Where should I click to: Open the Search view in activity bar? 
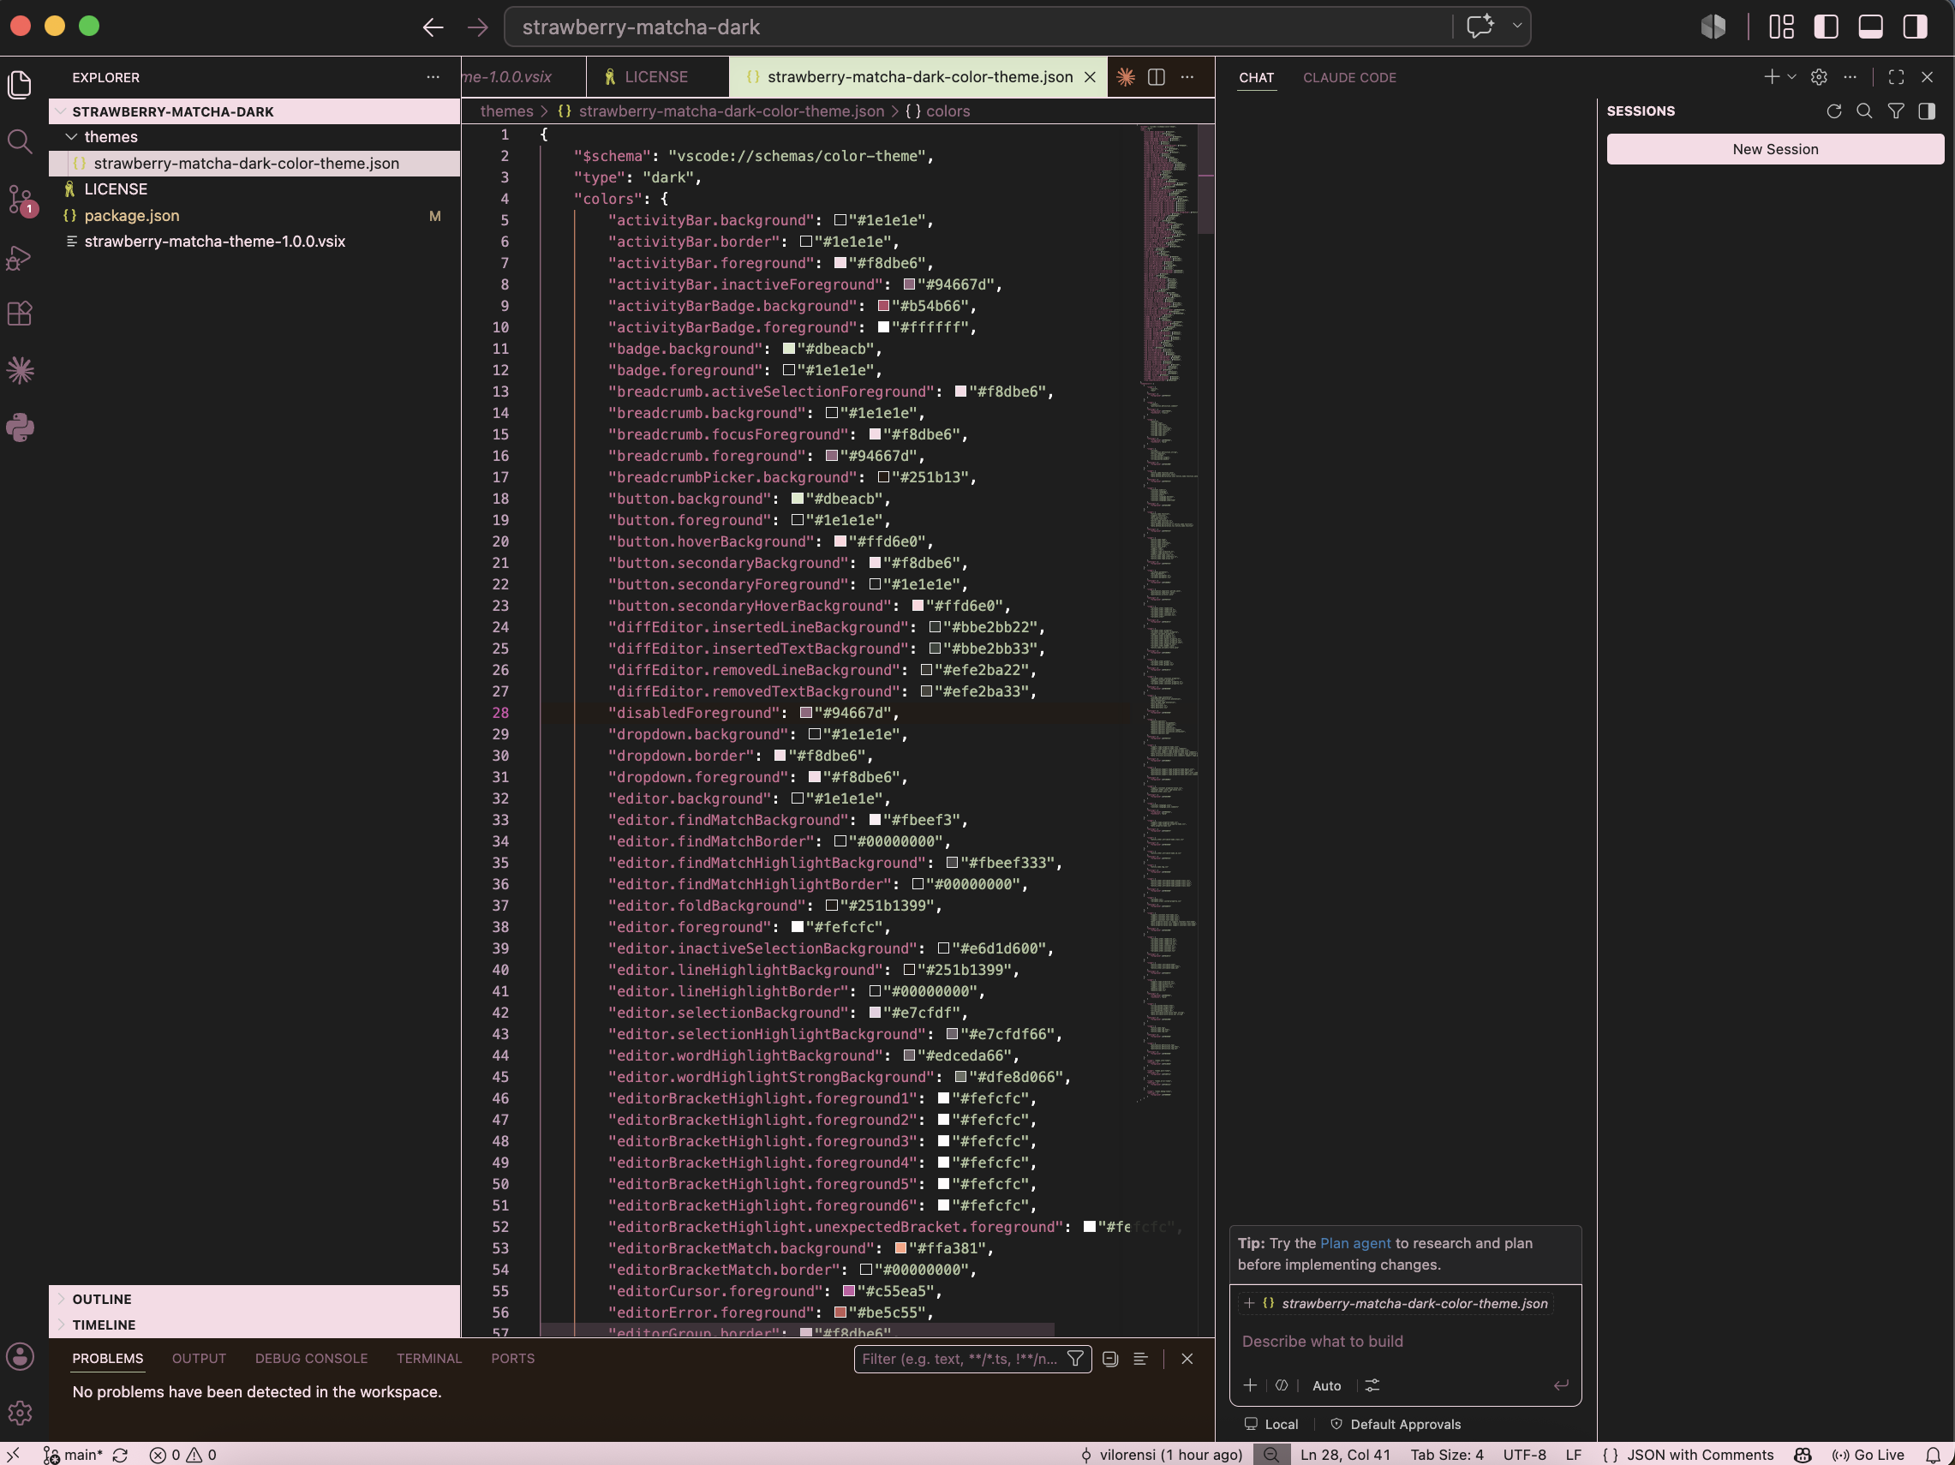pyautogui.click(x=20, y=141)
